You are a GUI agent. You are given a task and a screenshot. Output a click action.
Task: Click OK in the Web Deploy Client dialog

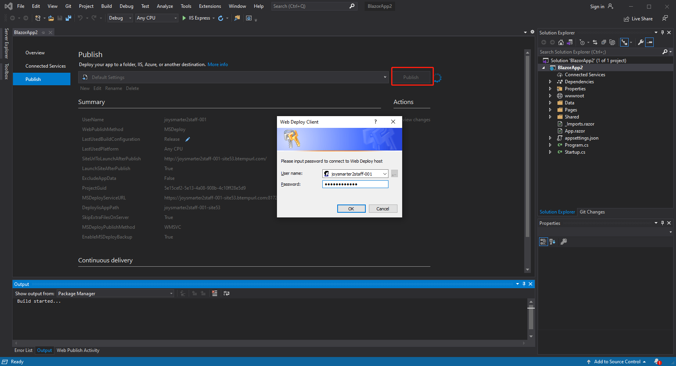coord(351,208)
